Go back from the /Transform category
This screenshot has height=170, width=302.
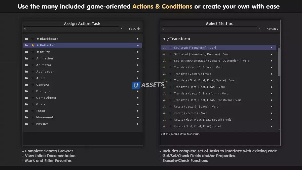164,39
